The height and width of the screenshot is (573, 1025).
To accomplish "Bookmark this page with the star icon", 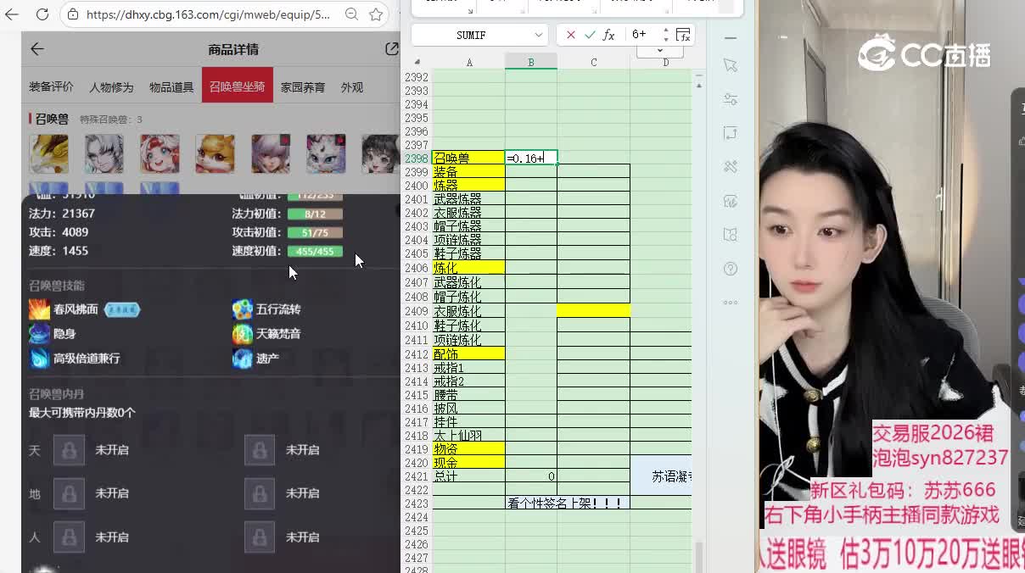I will tap(376, 14).
